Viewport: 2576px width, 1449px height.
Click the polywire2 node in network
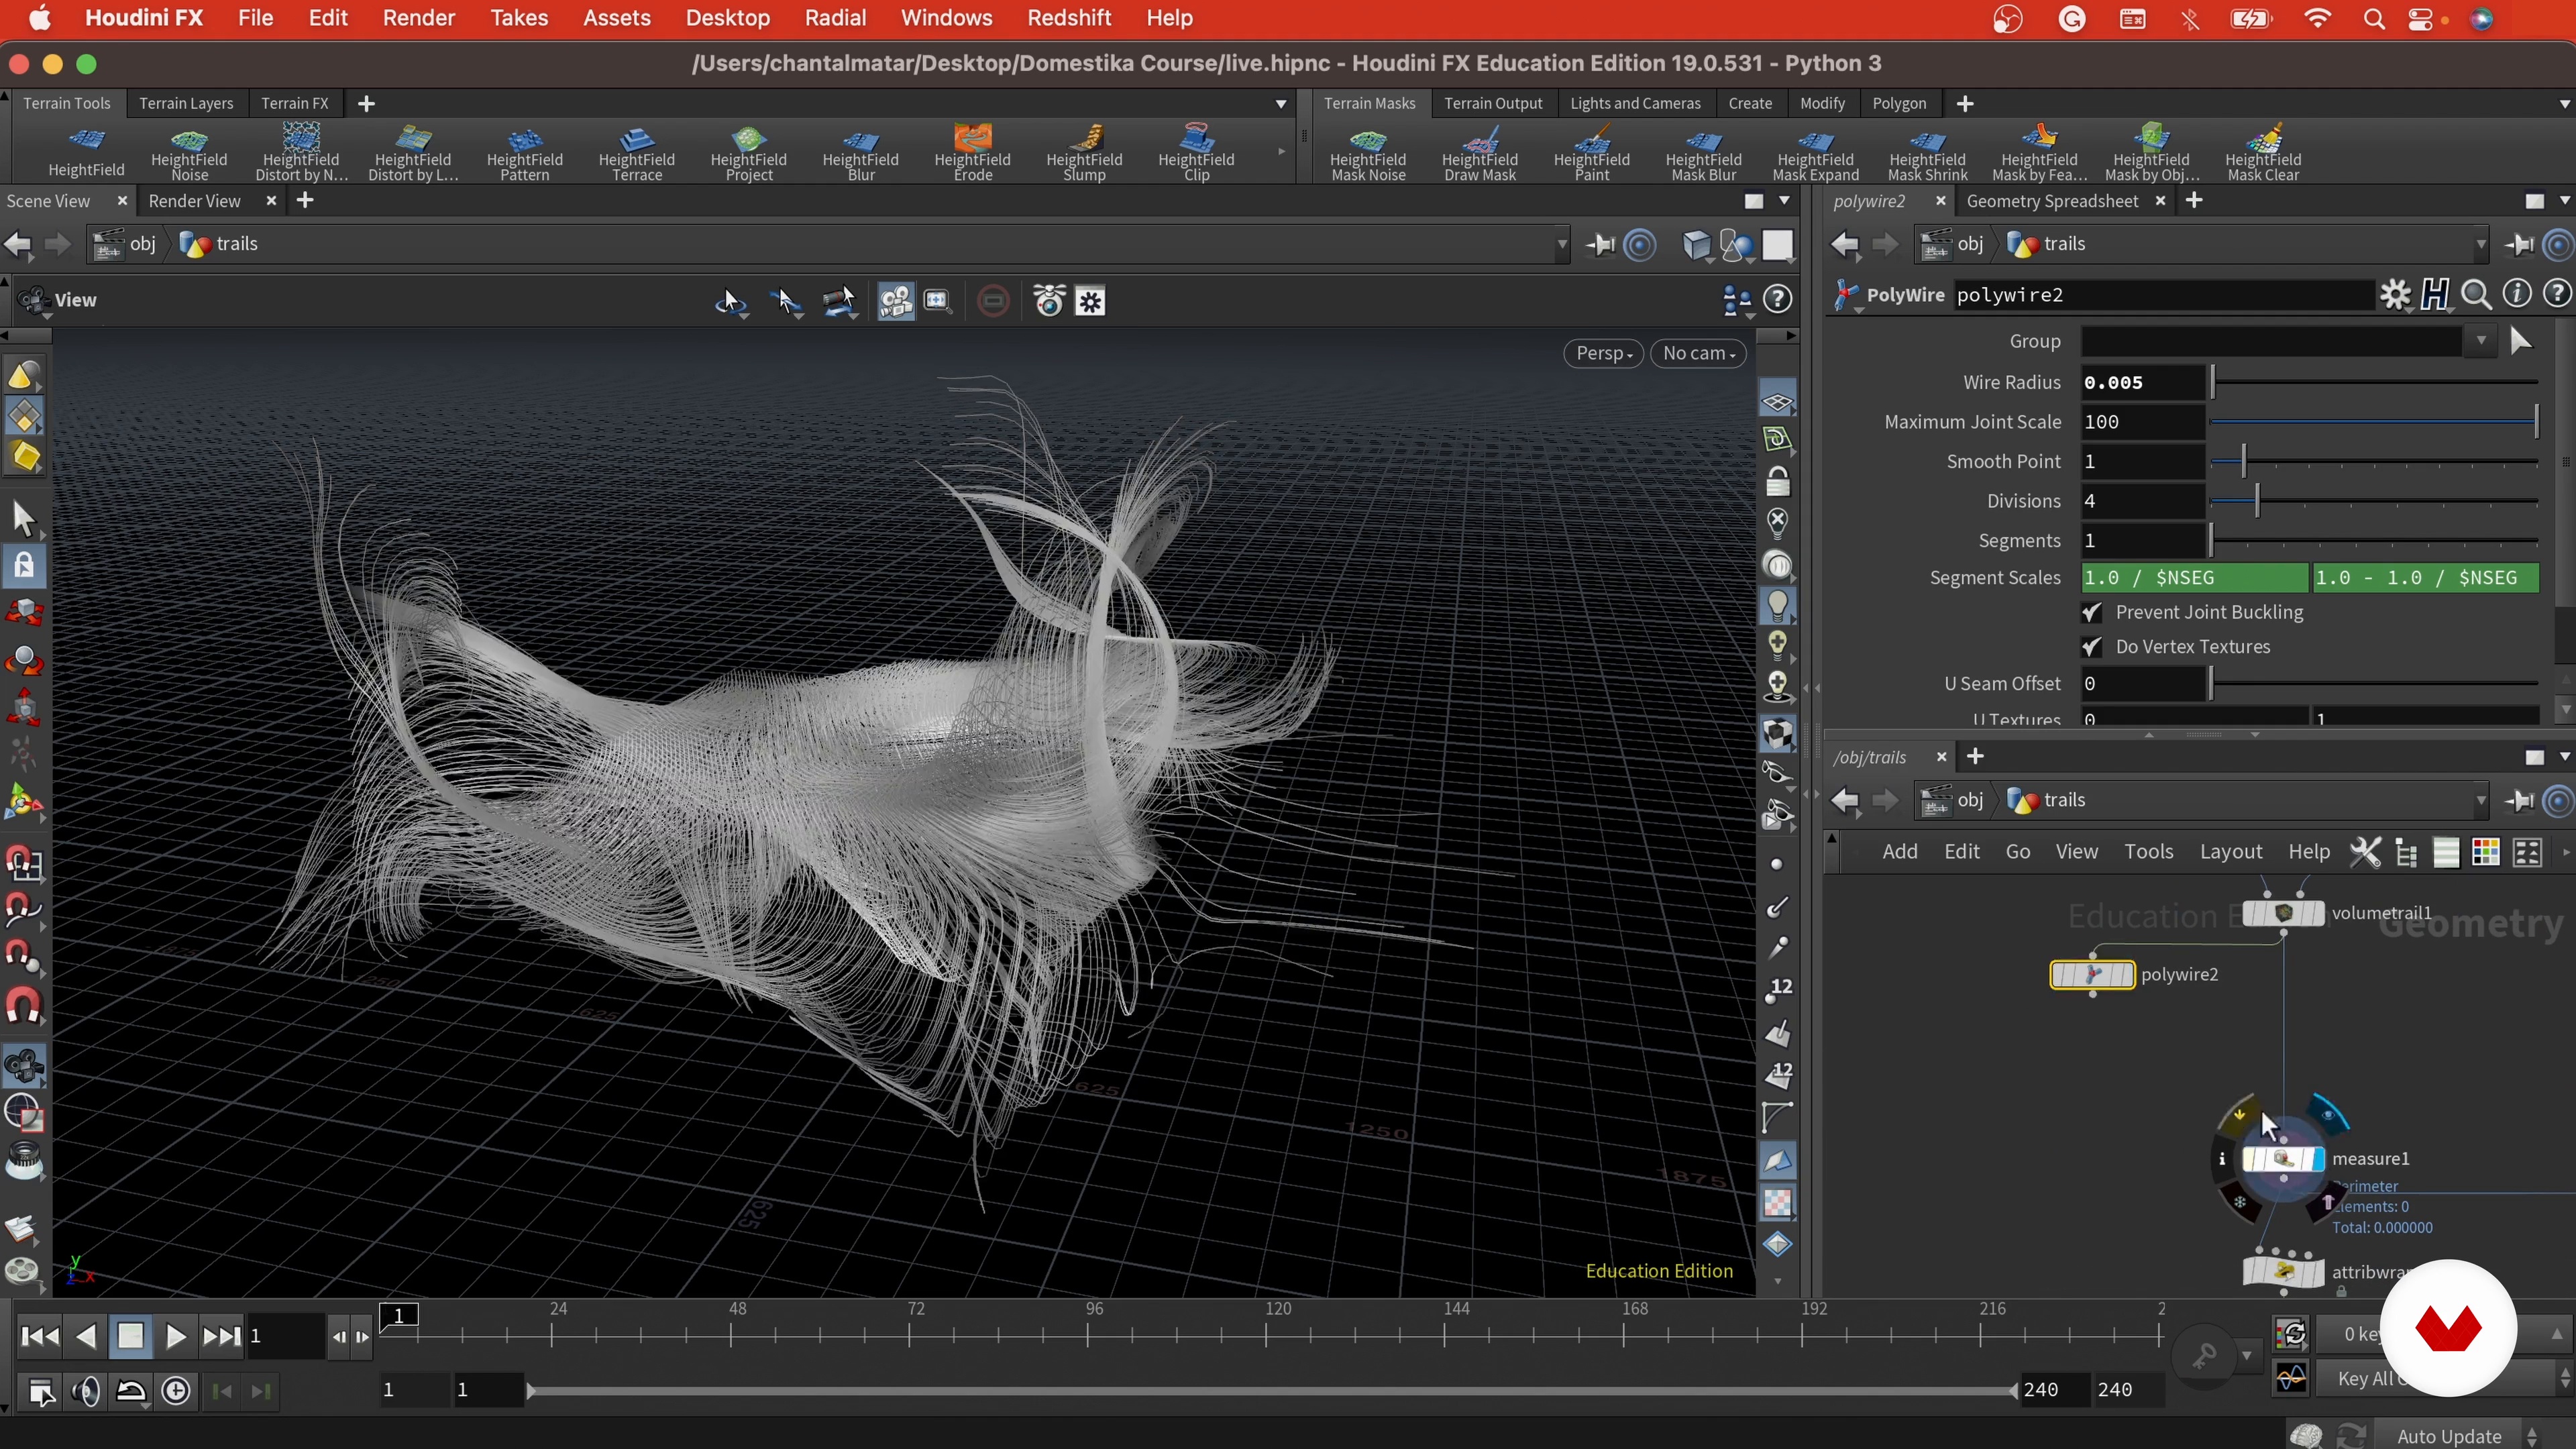2092,975
